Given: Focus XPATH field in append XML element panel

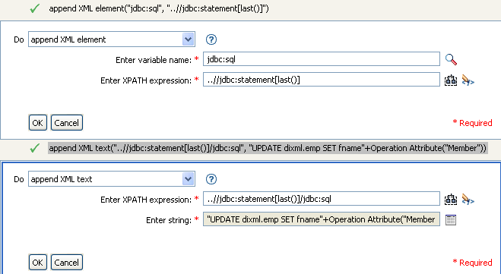Looking at the screenshot, I should click(322, 80).
